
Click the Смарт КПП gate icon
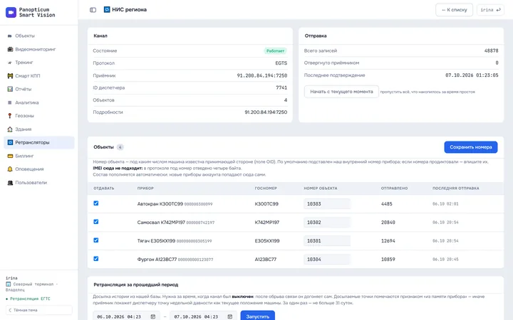(x=10, y=76)
